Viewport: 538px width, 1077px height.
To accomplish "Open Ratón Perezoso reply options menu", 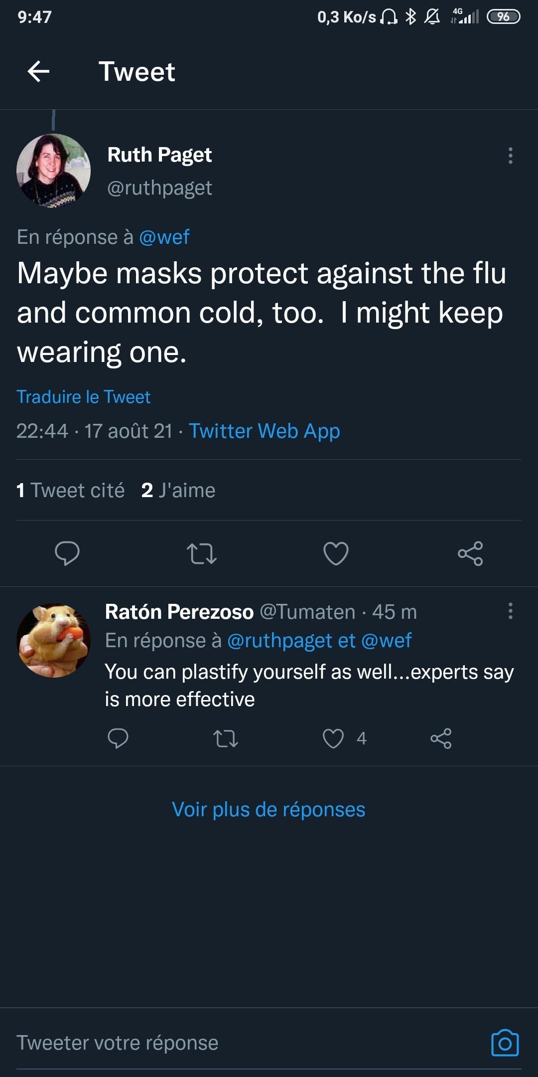I will pyautogui.click(x=510, y=611).
